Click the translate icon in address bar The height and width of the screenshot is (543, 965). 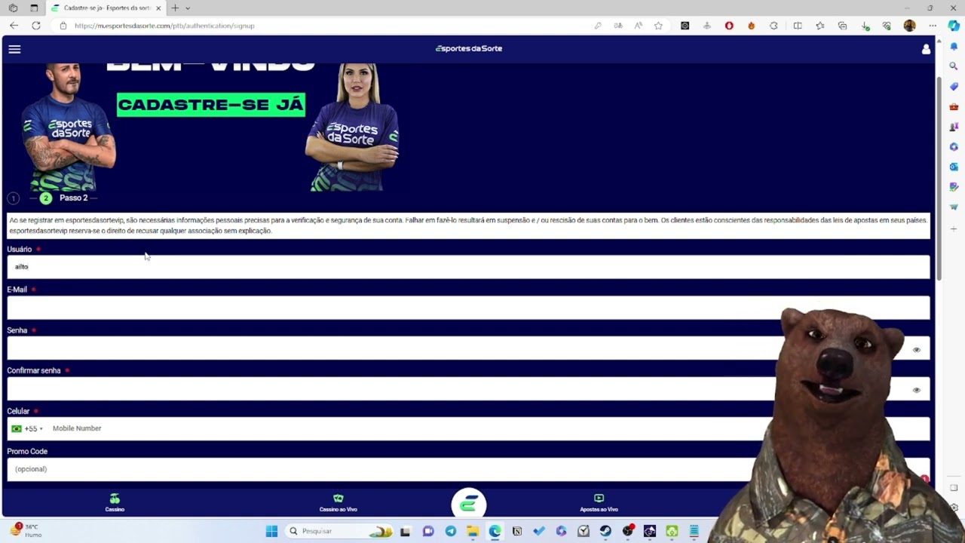(618, 26)
